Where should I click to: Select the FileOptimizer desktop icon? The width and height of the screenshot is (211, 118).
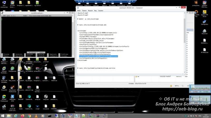tap(13, 69)
